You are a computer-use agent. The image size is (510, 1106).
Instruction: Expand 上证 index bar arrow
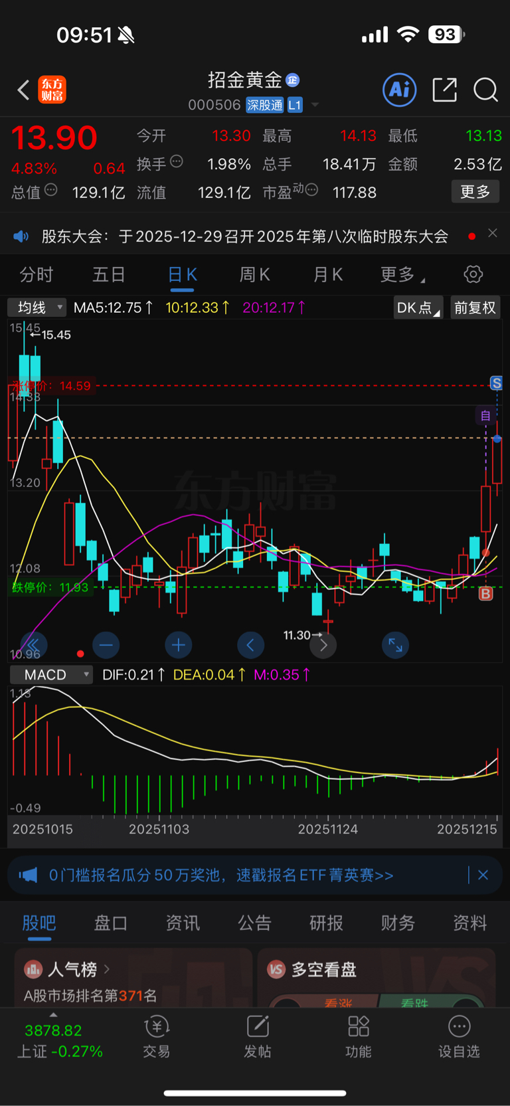coord(54,1015)
